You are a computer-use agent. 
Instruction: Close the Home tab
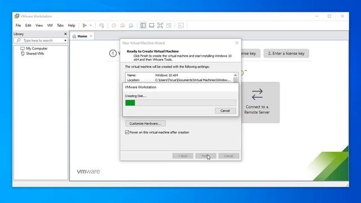coord(91,36)
